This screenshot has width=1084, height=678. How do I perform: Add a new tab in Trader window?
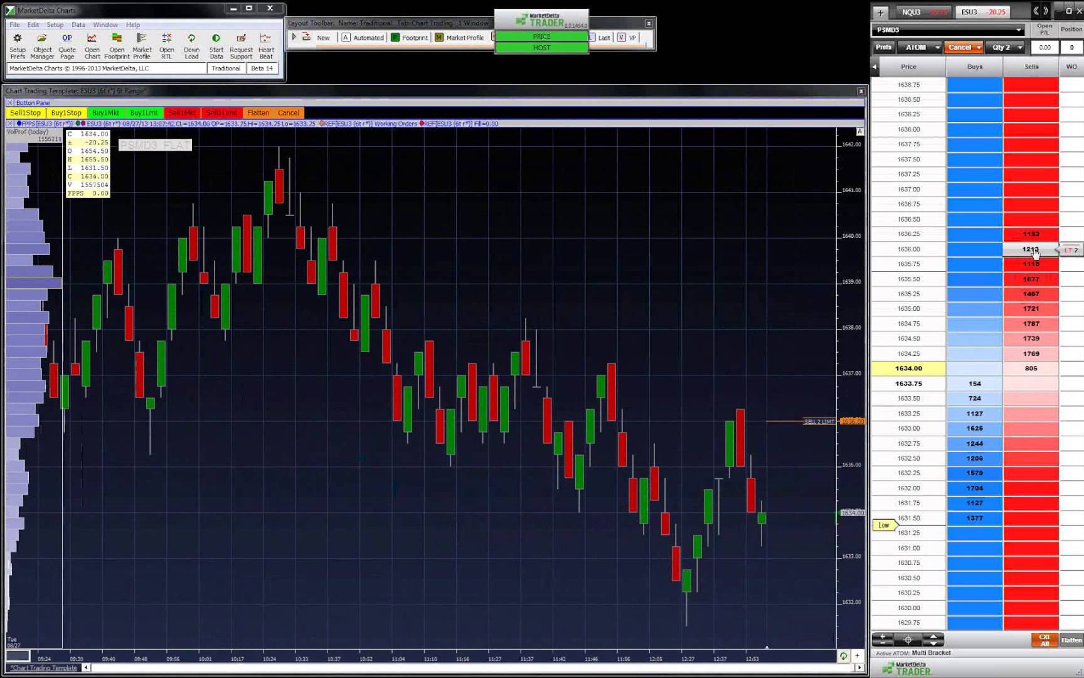(x=880, y=12)
